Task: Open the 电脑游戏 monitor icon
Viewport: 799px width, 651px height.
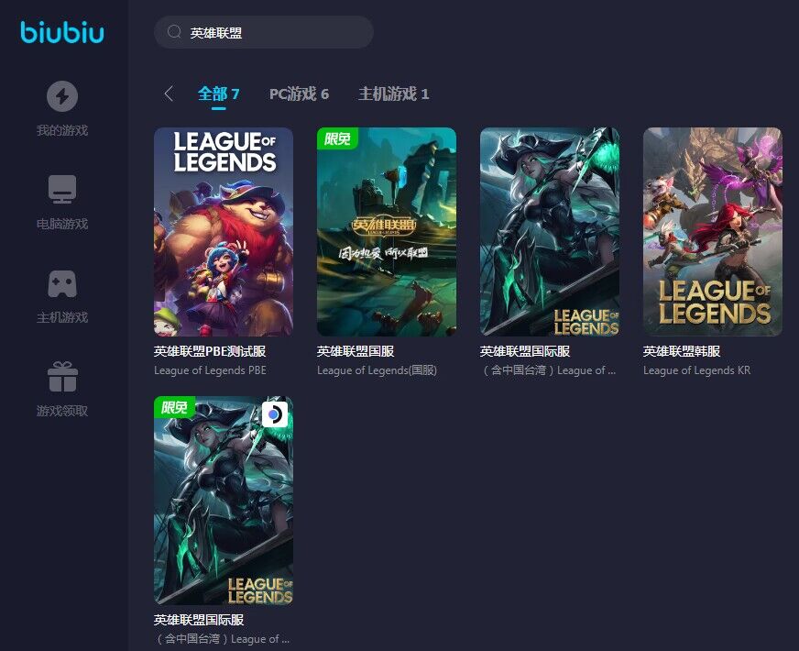Action: [62, 189]
